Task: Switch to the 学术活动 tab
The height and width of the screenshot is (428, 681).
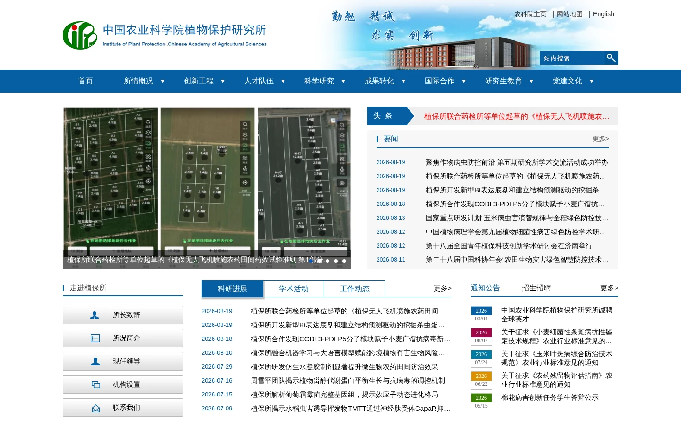Action: (x=294, y=288)
